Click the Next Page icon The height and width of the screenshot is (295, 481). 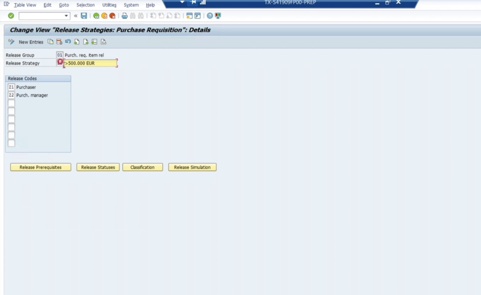click(169, 15)
